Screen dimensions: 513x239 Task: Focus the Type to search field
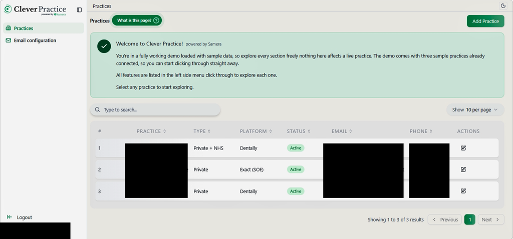155,109
